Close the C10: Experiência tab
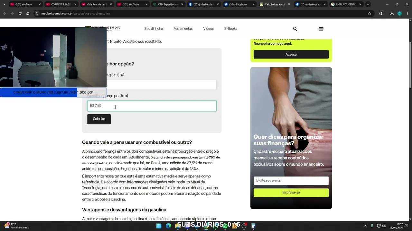Screen dimensions: 412x231 click(x=182, y=4)
